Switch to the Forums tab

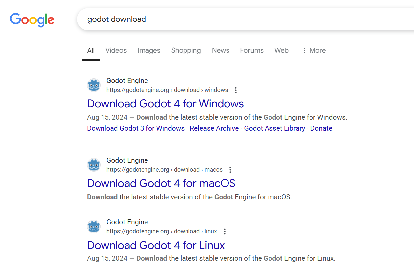click(252, 50)
